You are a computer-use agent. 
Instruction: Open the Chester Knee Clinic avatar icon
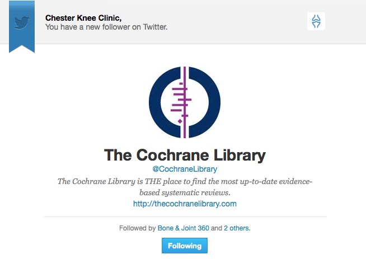pyautogui.click(x=316, y=22)
